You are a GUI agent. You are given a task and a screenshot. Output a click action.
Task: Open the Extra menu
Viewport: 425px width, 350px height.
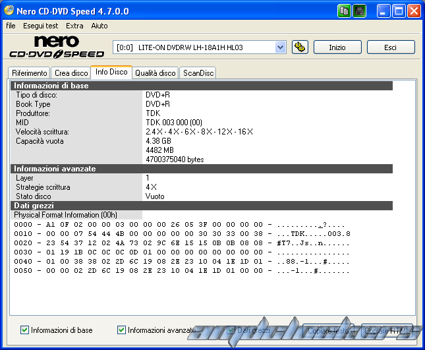point(74,26)
